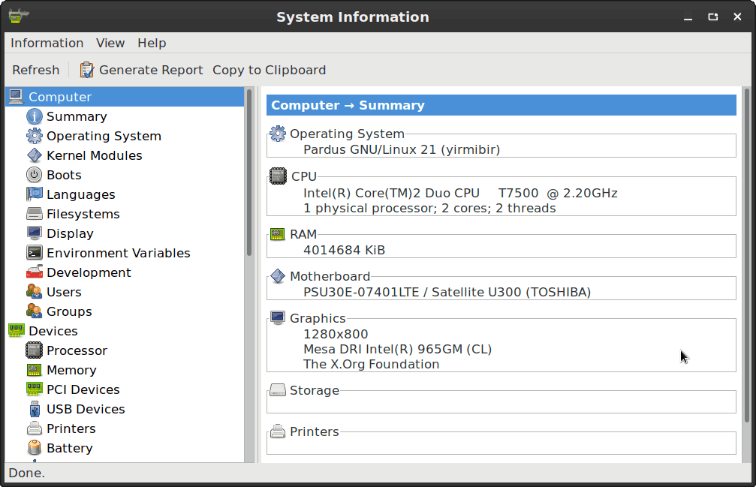Click the Development icon in sidebar
This screenshot has width=756, height=487.
pyautogui.click(x=35, y=272)
